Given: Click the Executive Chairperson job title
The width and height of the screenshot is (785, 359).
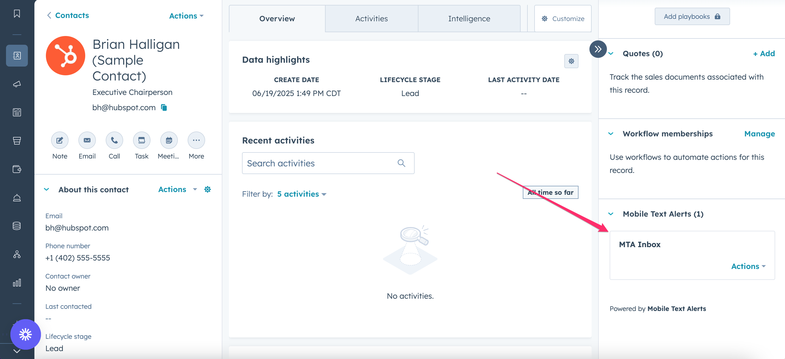Looking at the screenshot, I should (132, 92).
